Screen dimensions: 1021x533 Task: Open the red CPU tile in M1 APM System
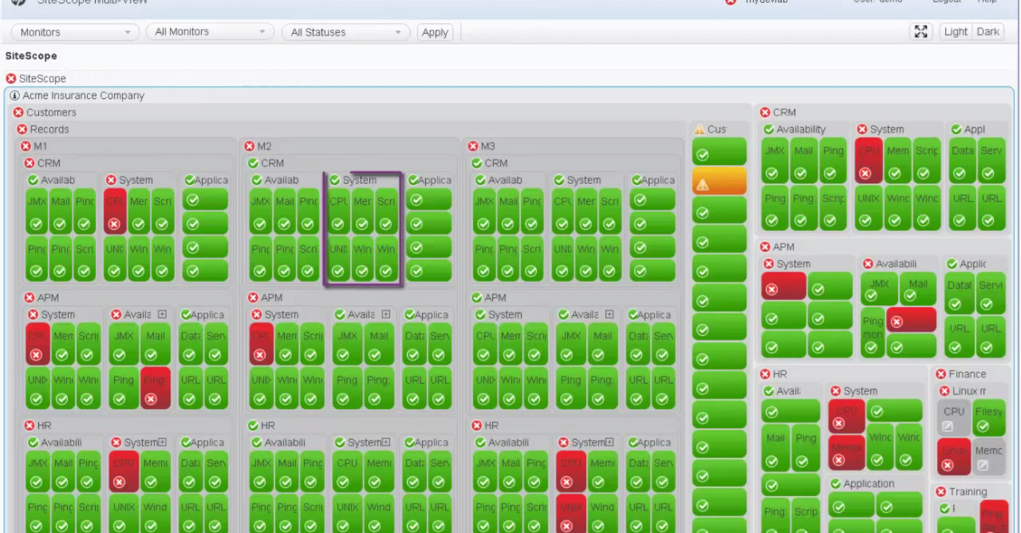(x=37, y=344)
